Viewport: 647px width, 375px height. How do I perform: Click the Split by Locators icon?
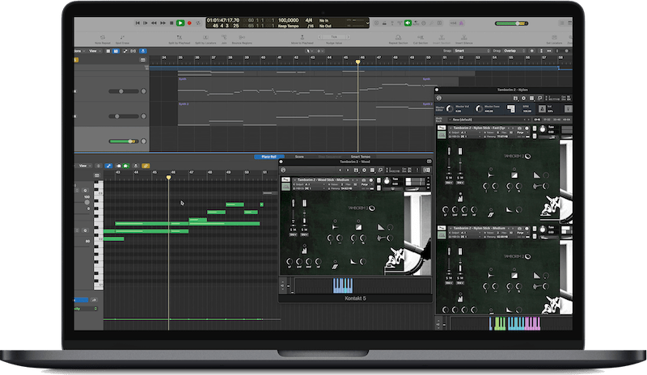pos(205,37)
